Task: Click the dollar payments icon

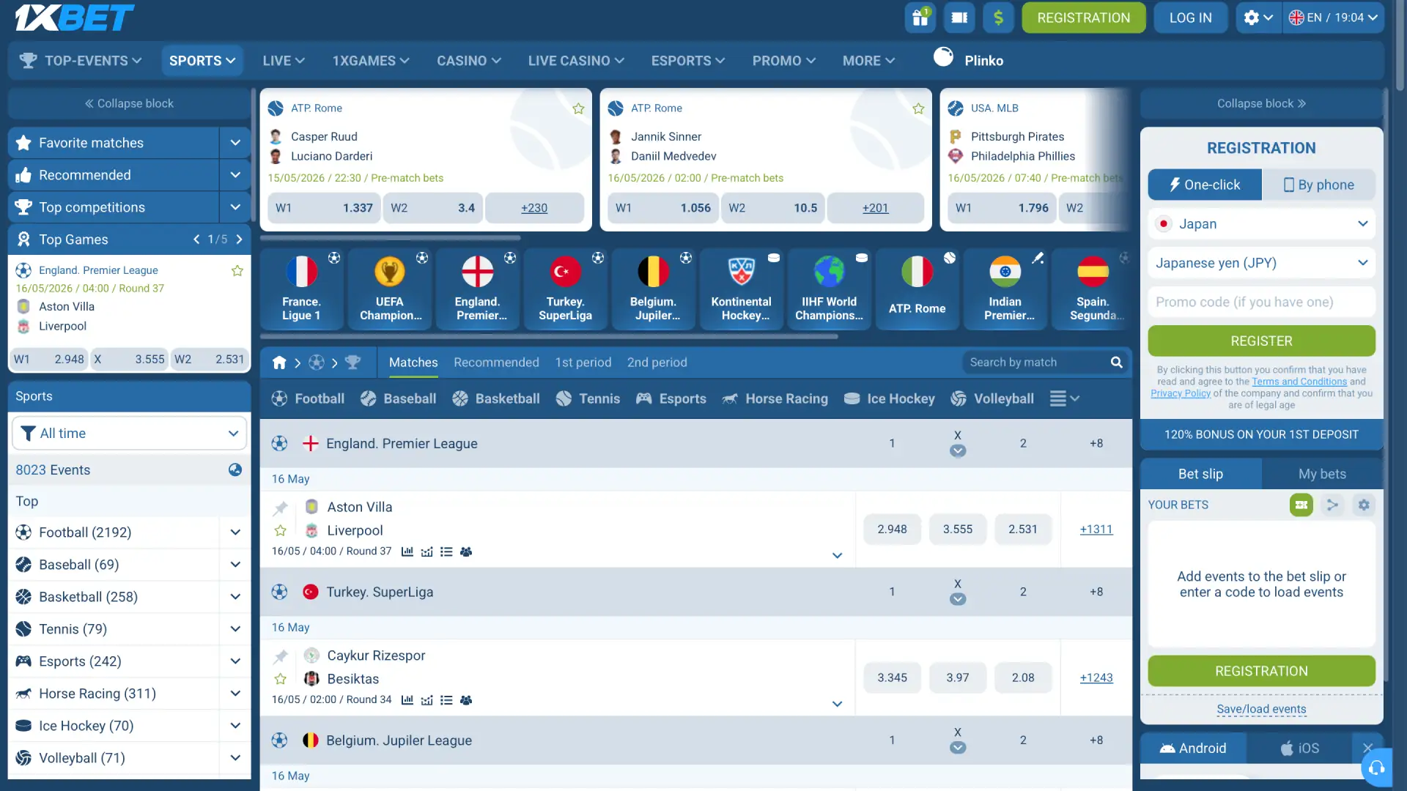Action: tap(998, 18)
